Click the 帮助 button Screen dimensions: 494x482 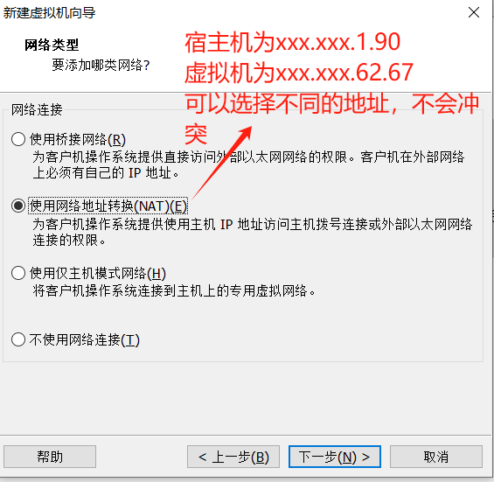[x=50, y=457]
